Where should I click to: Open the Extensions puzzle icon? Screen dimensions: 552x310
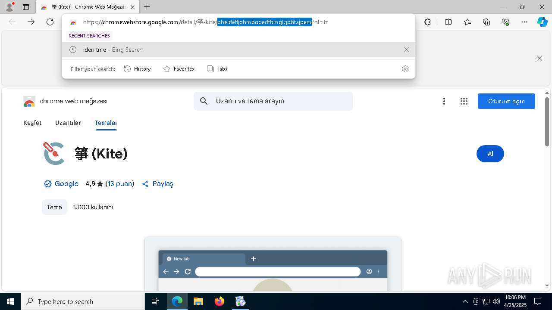427,22
